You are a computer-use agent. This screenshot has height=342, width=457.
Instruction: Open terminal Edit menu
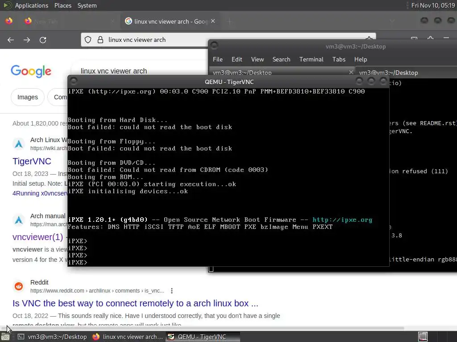point(237,59)
